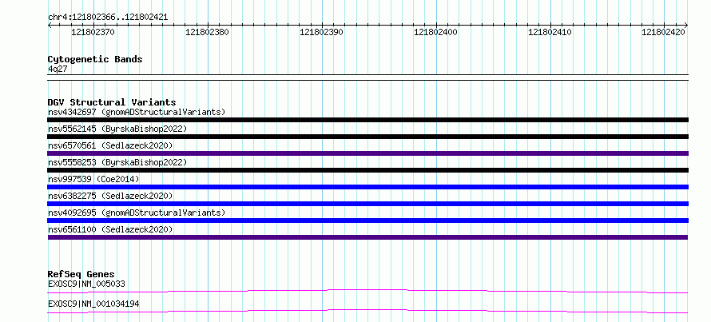The height and width of the screenshot is (322, 711).
Task: Open variant label nsv5558253 (ByrskaBishop2022)
Action: [117, 162]
